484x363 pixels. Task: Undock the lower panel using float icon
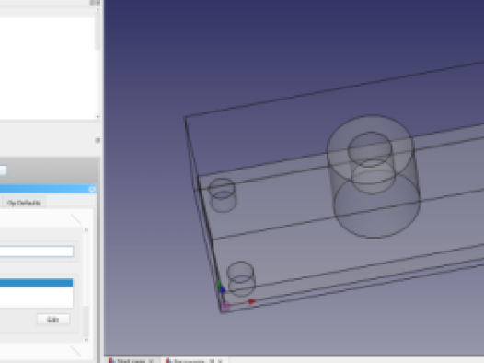[x=98, y=141]
